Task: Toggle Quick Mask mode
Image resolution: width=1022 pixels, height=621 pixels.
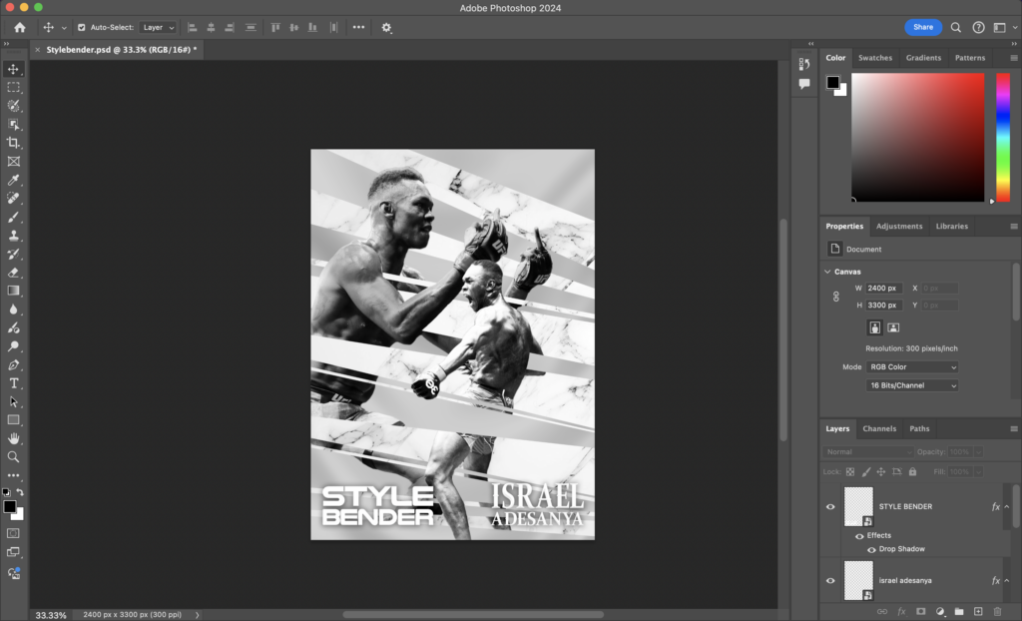Action: pos(13,533)
